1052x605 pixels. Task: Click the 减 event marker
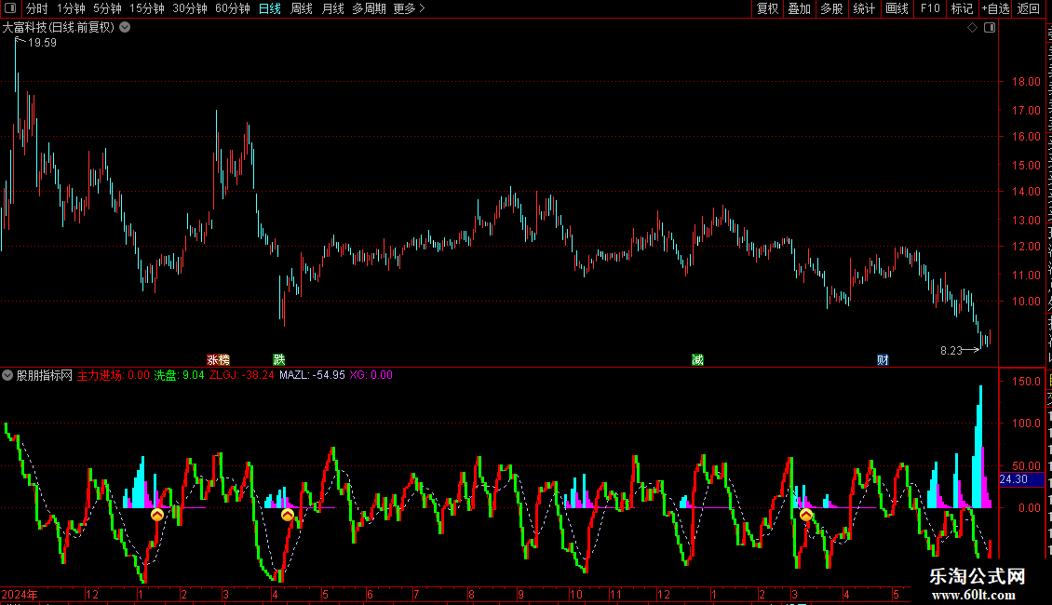[697, 360]
